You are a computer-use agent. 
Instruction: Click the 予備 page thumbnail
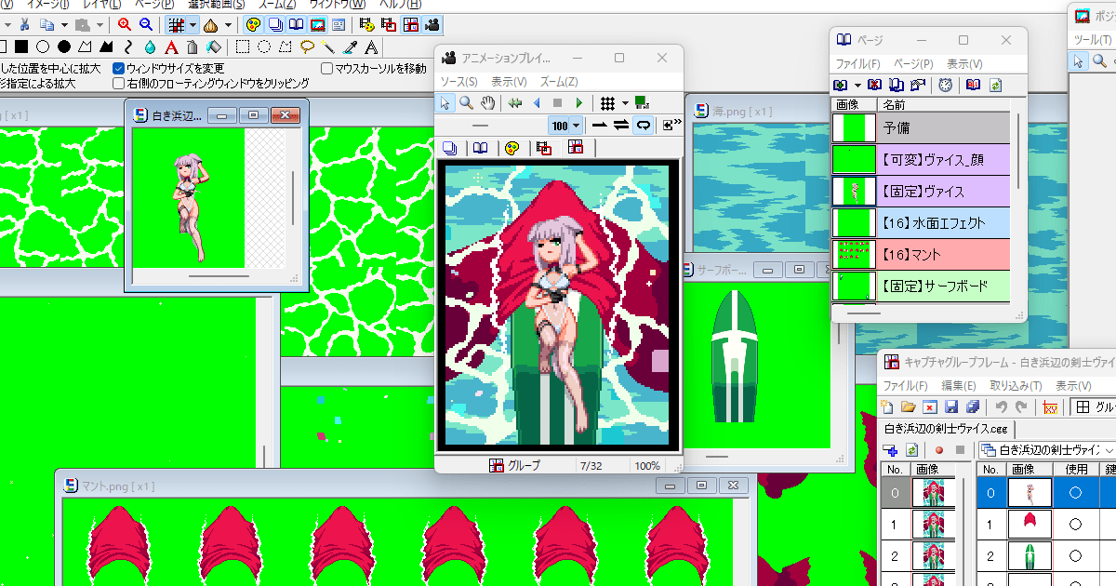(854, 128)
